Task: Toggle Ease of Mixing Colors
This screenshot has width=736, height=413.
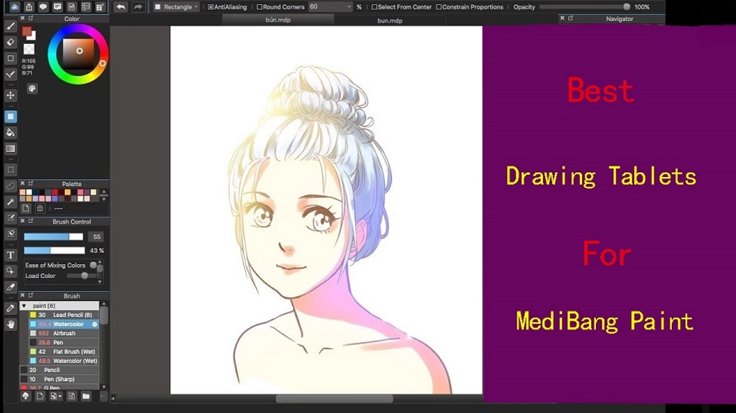Action: point(94,265)
